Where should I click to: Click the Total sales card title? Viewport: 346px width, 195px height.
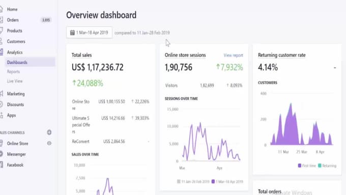pyautogui.click(x=81, y=55)
